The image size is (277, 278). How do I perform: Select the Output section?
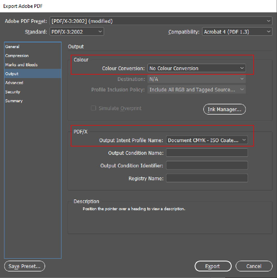pyautogui.click(x=12, y=74)
